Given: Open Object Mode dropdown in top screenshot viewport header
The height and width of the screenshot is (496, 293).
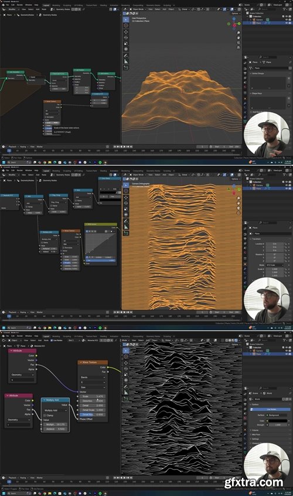Looking at the screenshot, I should pos(138,9).
